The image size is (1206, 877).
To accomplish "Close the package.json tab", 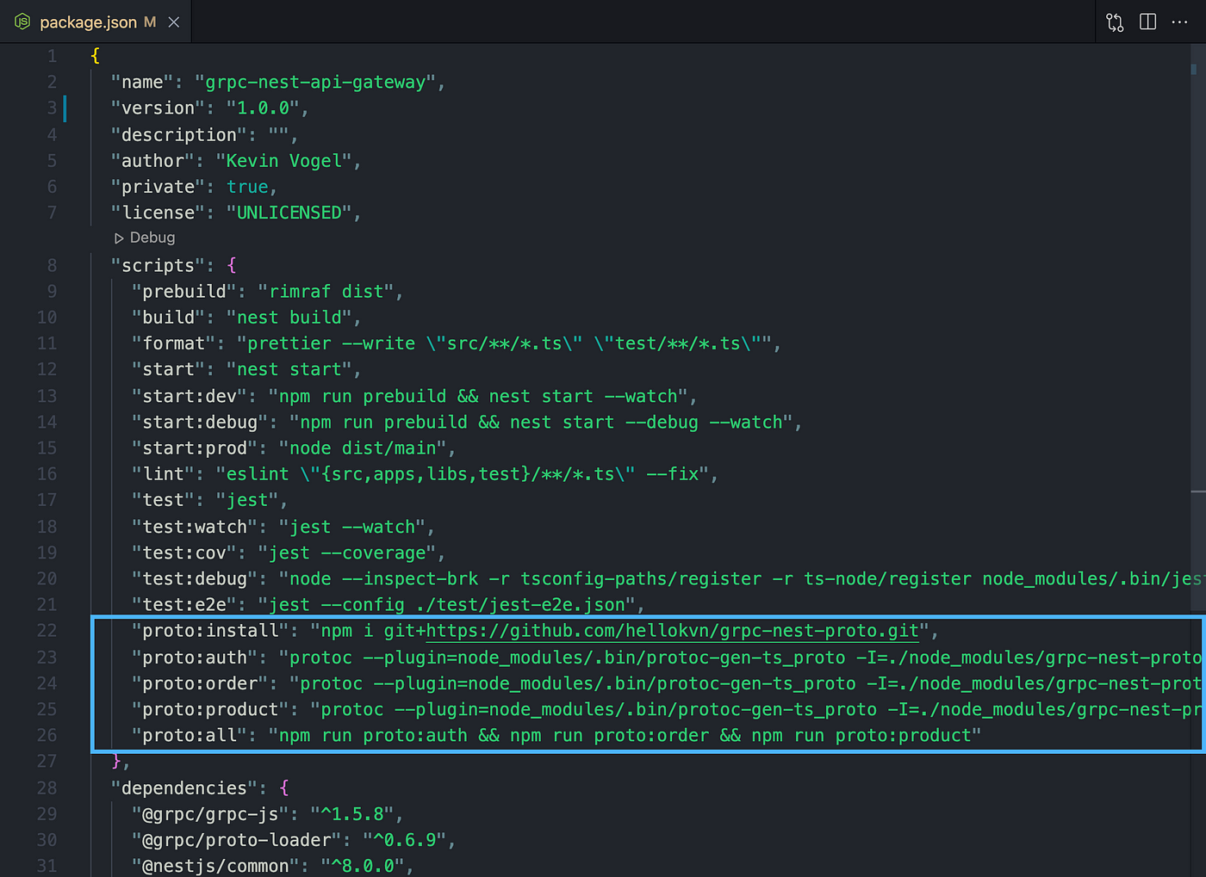I will click(174, 22).
